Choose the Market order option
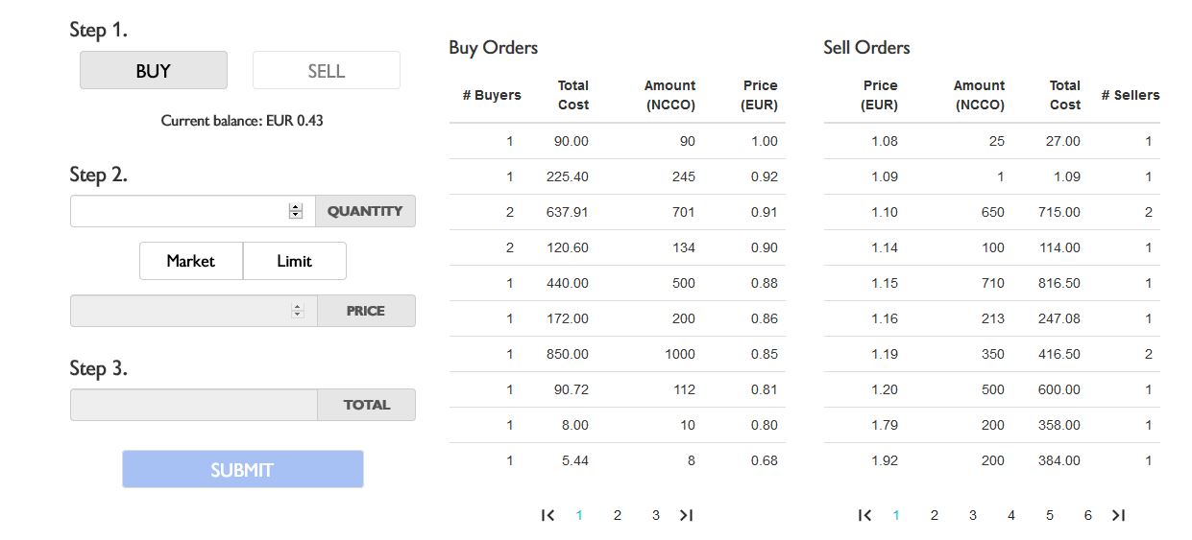 pyautogui.click(x=190, y=261)
